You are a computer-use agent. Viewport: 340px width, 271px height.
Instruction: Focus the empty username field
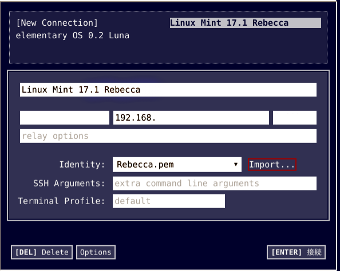(65, 118)
